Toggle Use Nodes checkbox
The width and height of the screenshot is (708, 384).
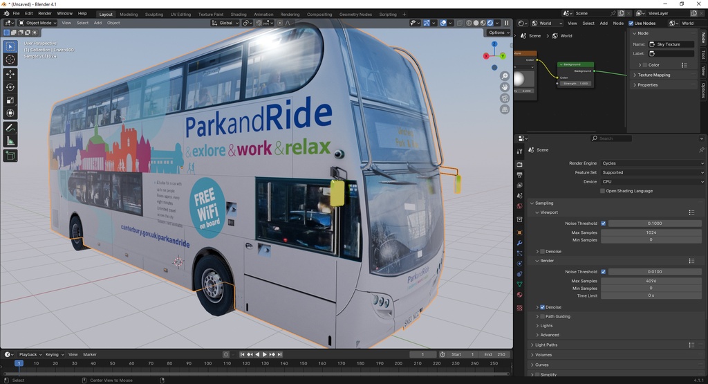[631, 23]
